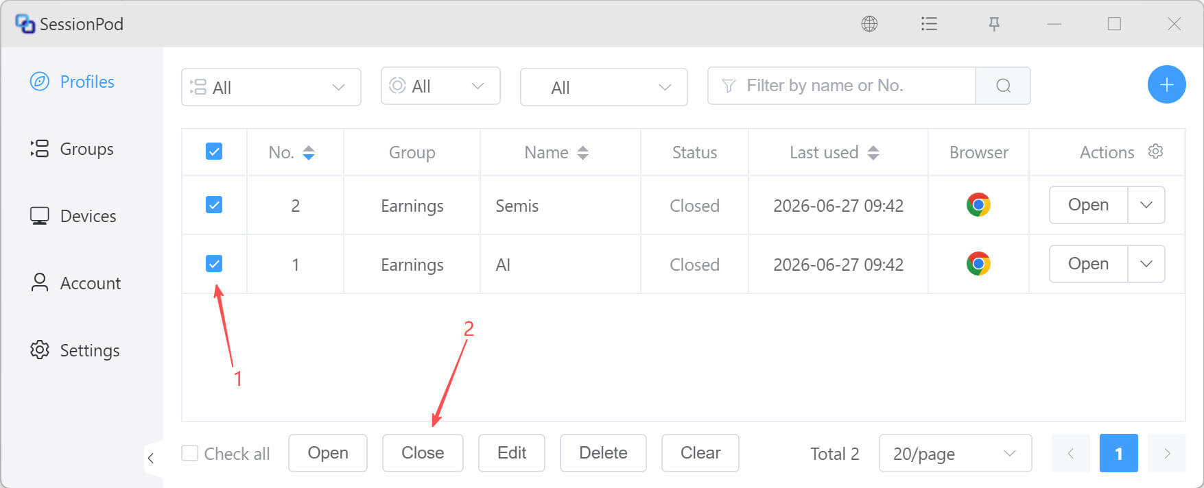Open the 20/page page size dropdown
Viewport: 1204px width, 488px height.
point(955,453)
